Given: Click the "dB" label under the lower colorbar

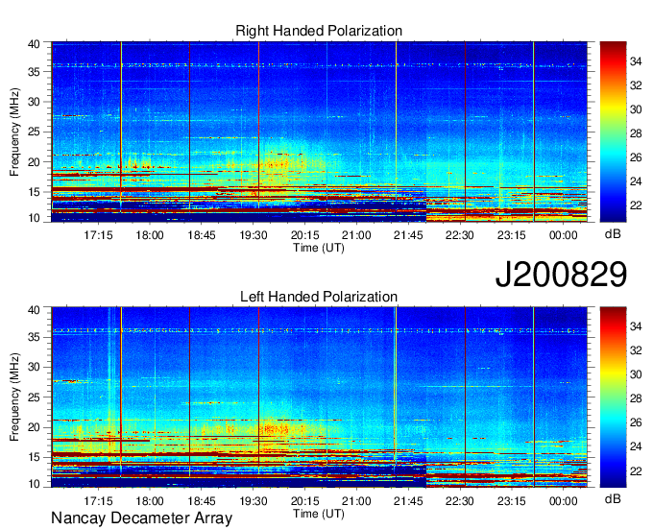Looking at the screenshot, I should tap(613, 499).
